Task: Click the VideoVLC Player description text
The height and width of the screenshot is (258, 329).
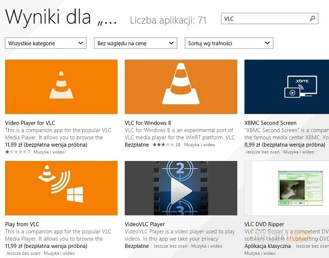Action: [179, 235]
